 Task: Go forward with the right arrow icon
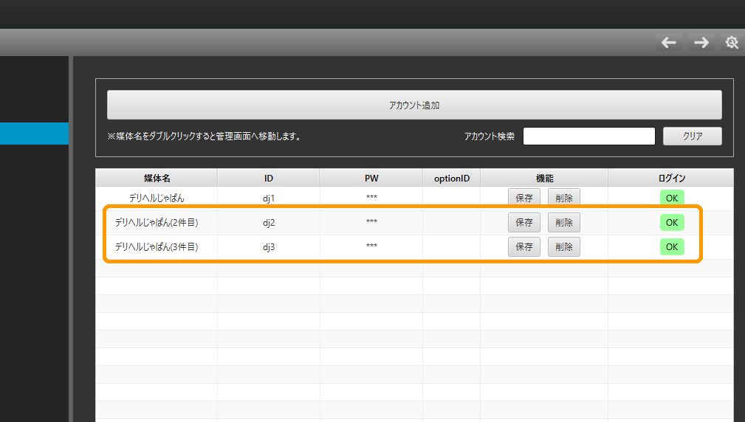[x=701, y=43]
